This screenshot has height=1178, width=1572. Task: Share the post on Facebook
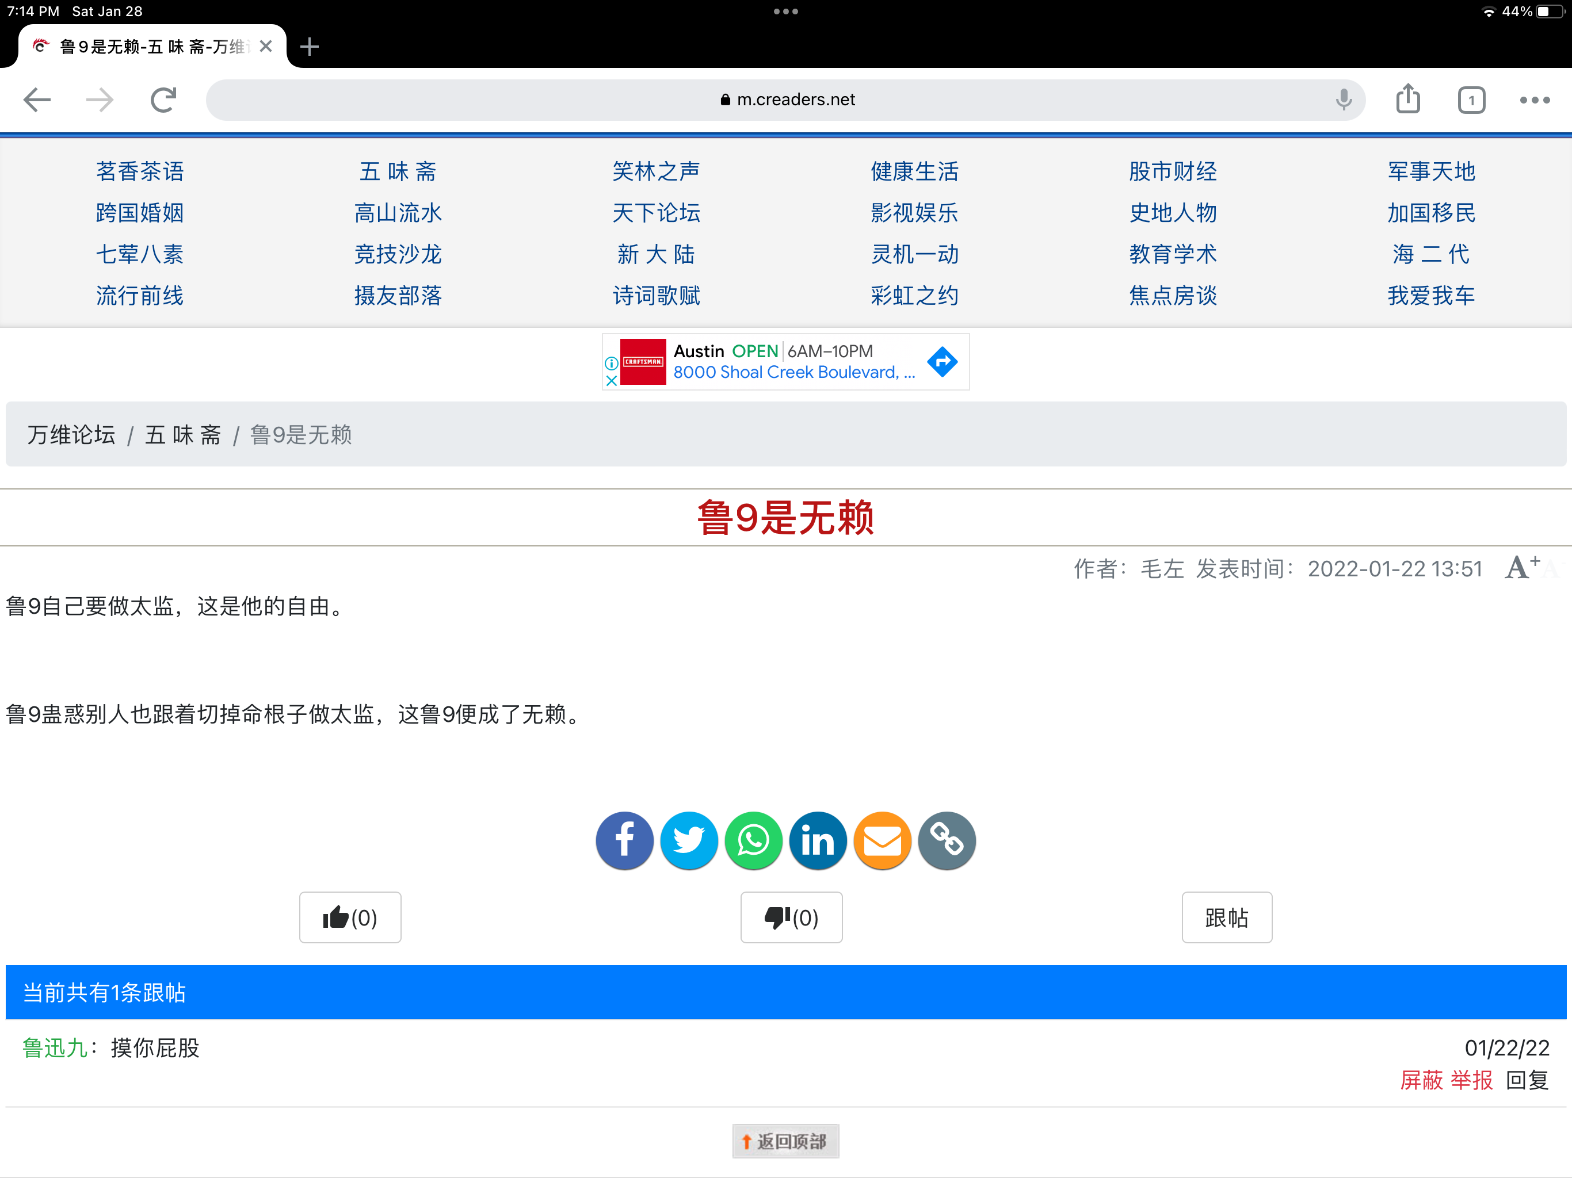(x=625, y=840)
